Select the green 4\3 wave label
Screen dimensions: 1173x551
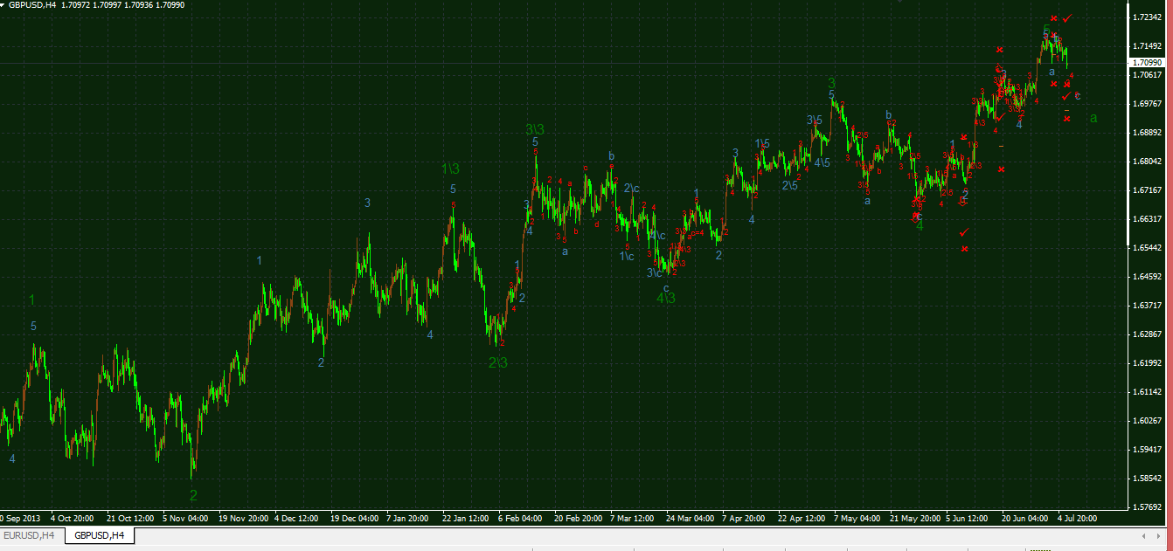click(666, 298)
